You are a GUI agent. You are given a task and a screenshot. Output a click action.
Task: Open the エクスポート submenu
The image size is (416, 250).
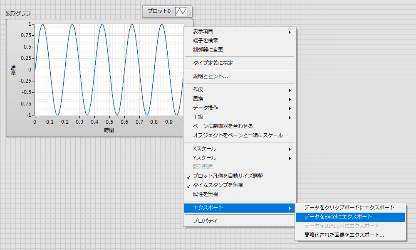pos(240,208)
